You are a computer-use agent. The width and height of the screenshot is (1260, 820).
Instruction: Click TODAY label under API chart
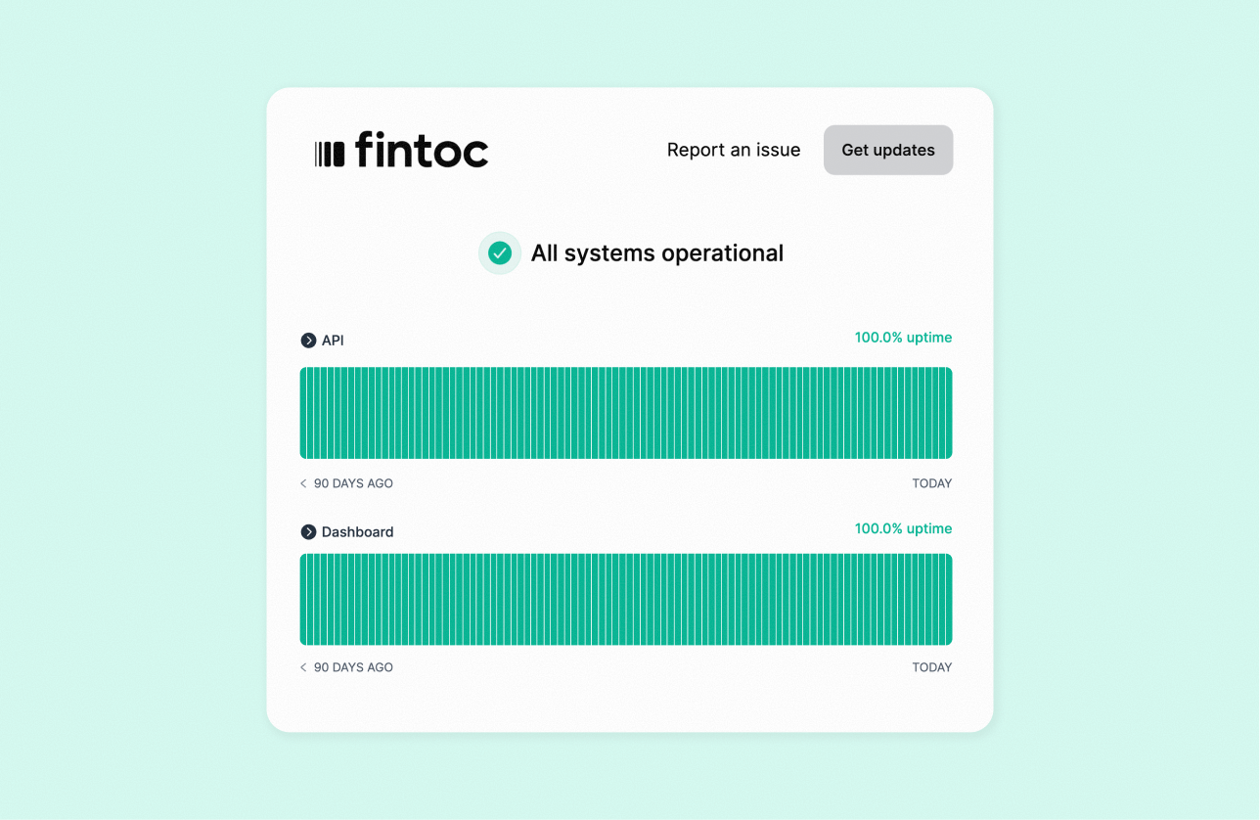coord(932,483)
